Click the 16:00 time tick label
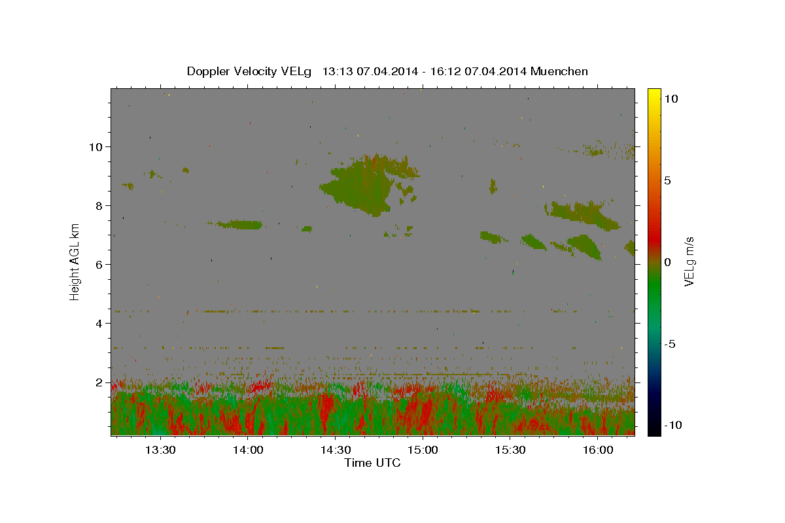Viewport: 785px width, 523px height. click(x=598, y=450)
